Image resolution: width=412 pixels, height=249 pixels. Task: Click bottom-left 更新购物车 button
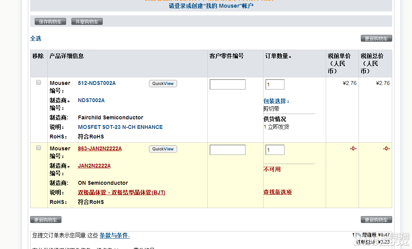click(46, 220)
